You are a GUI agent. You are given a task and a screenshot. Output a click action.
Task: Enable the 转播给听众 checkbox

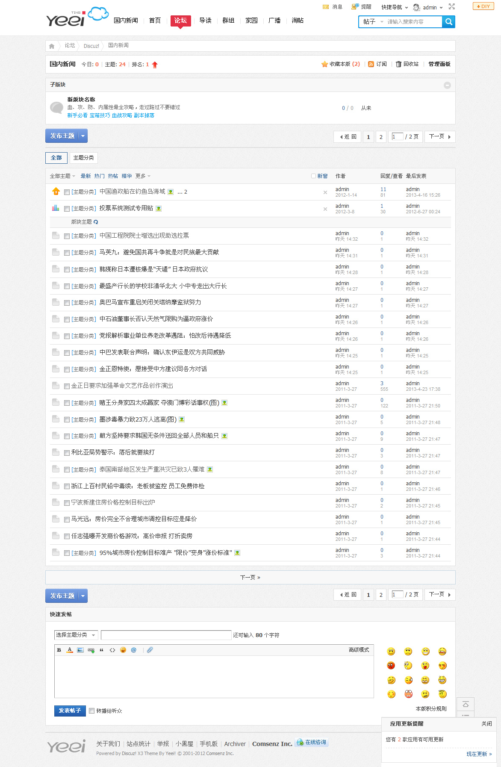(x=91, y=711)
